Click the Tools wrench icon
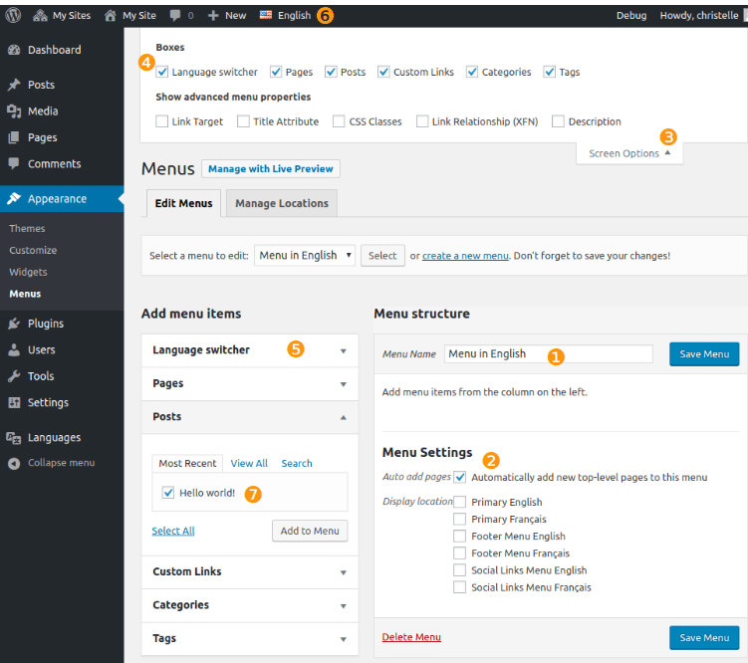The height and width of the screenshot is (663, 748). click(14, 375)
